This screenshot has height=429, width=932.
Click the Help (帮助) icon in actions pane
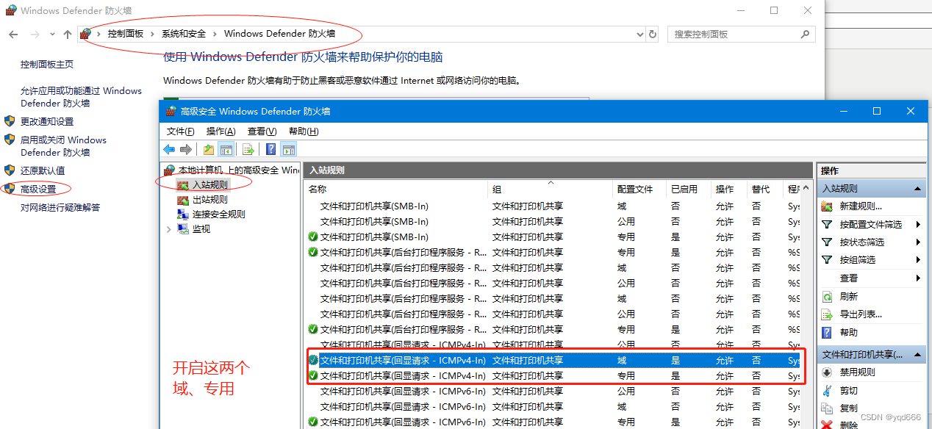click(827, 332)
